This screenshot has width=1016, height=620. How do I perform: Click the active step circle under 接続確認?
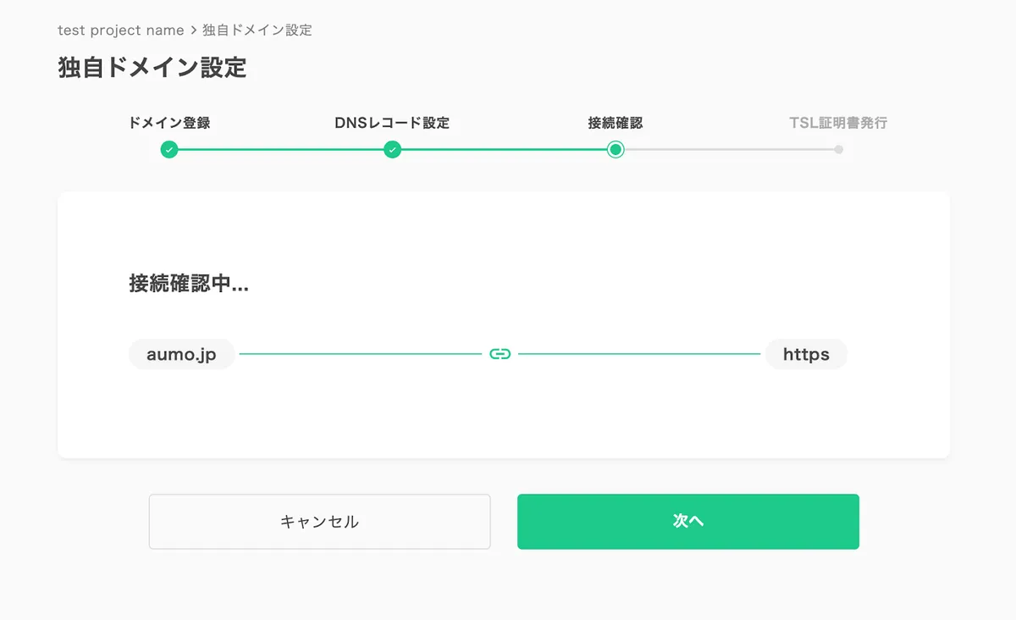[616, 150]
